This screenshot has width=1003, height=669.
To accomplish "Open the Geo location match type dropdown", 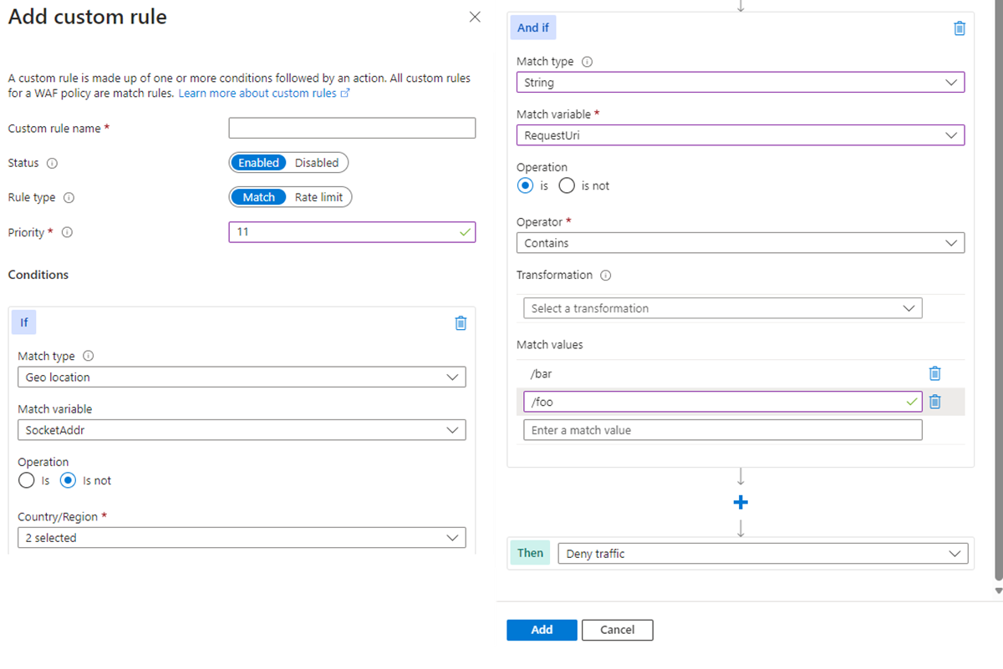I will tap(242, 378).
